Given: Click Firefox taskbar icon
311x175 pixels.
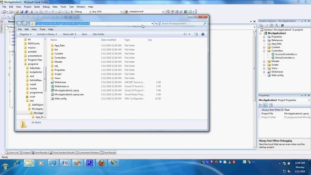Looking at the screenshot, I should 102,163.
